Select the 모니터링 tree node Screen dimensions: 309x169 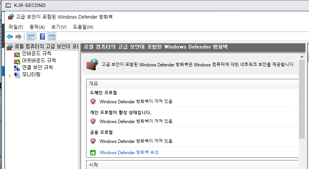(31, 75)
